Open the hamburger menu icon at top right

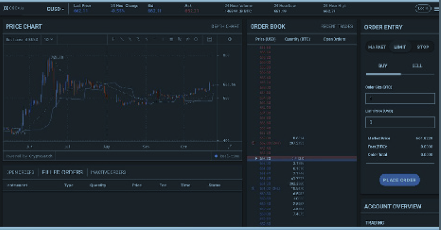(437, 9)
